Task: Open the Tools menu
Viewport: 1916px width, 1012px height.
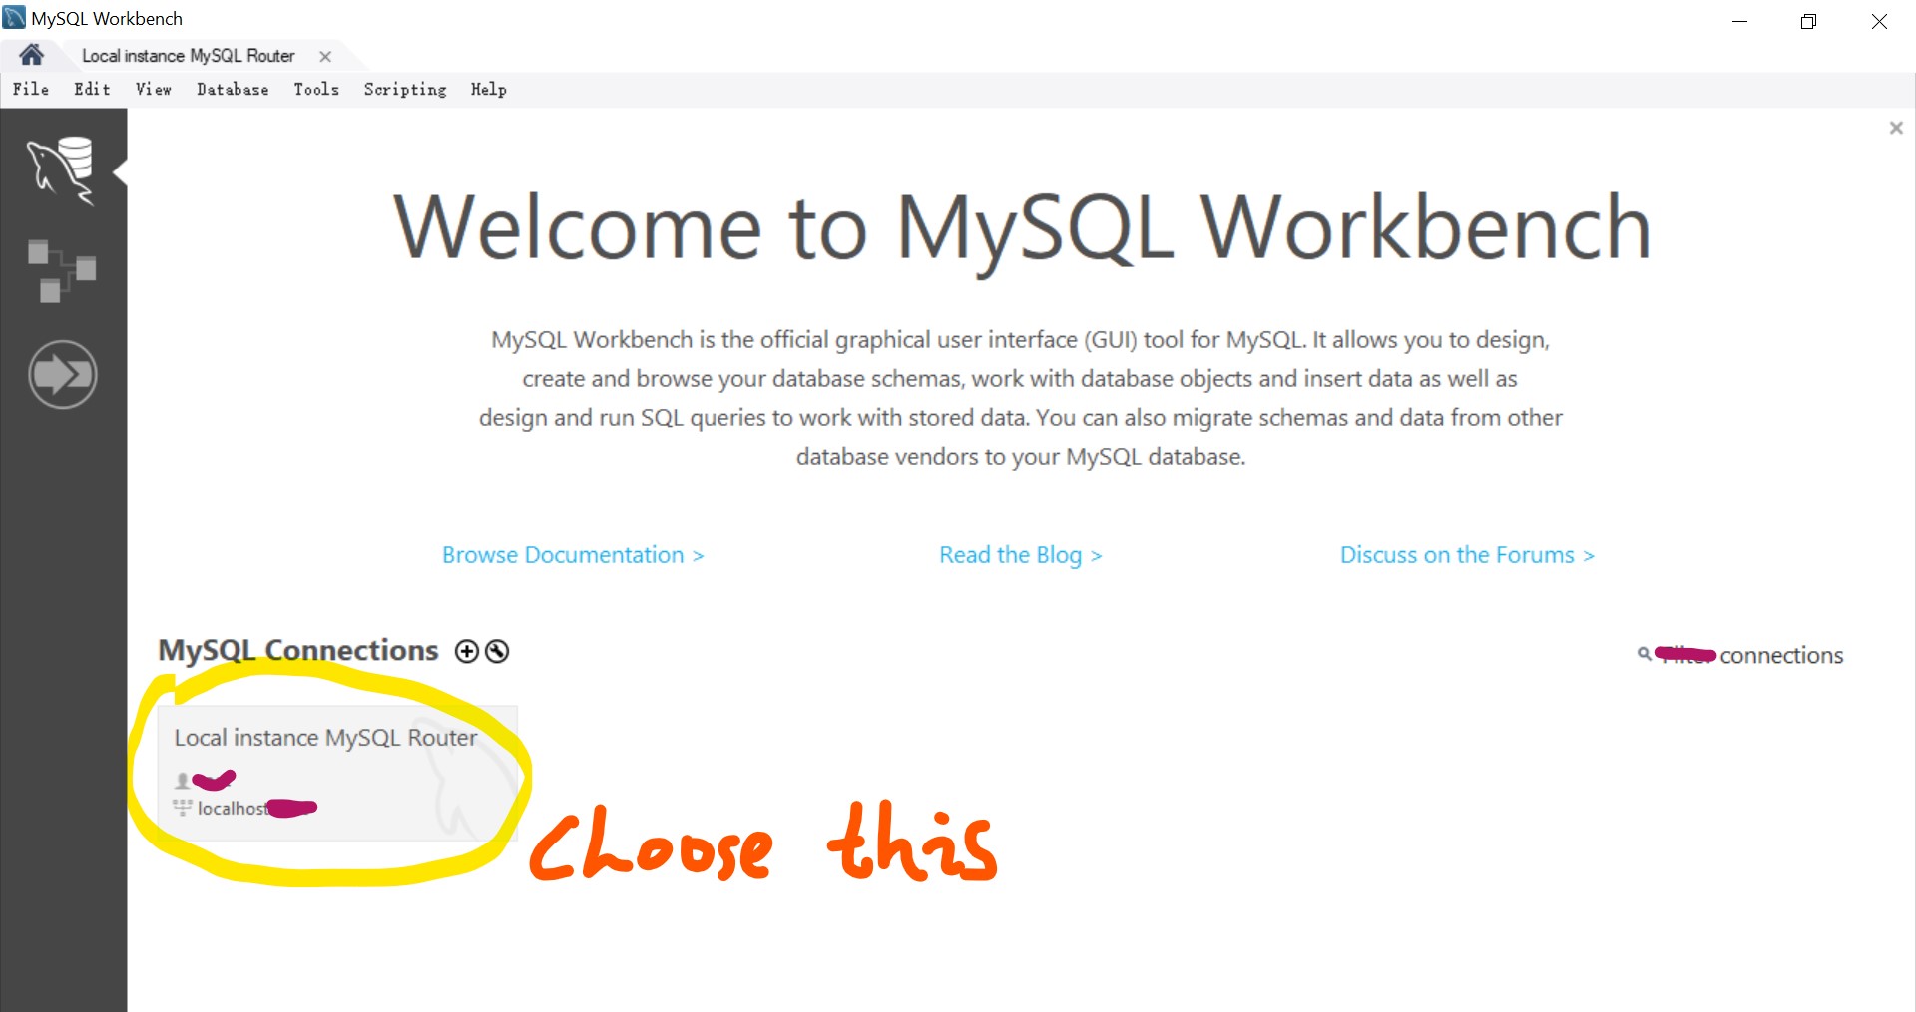Action: (316, 89)
